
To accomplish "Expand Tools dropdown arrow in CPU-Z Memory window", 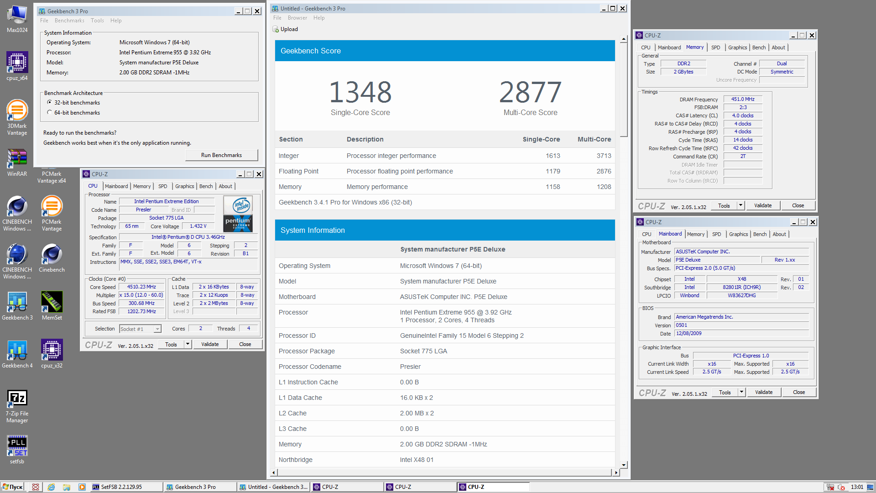I will pos(740,205).
